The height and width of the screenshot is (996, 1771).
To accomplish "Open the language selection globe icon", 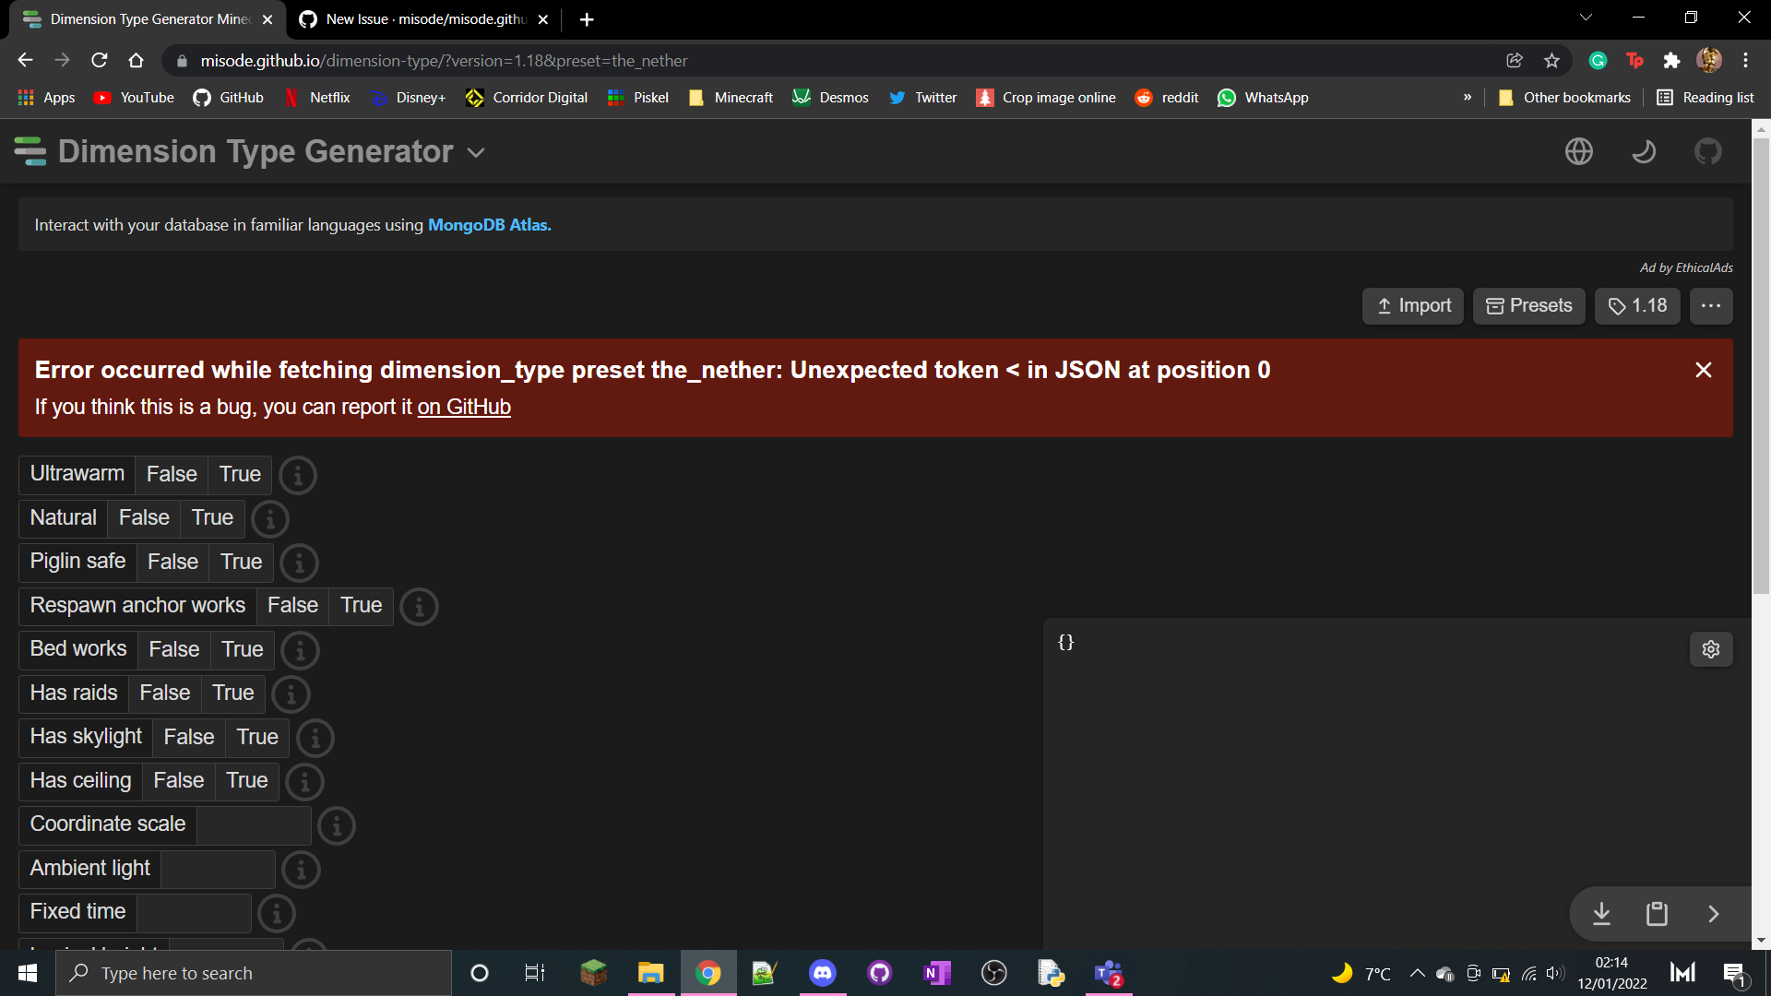I will pyautogui.click(x=1578, y=151).
